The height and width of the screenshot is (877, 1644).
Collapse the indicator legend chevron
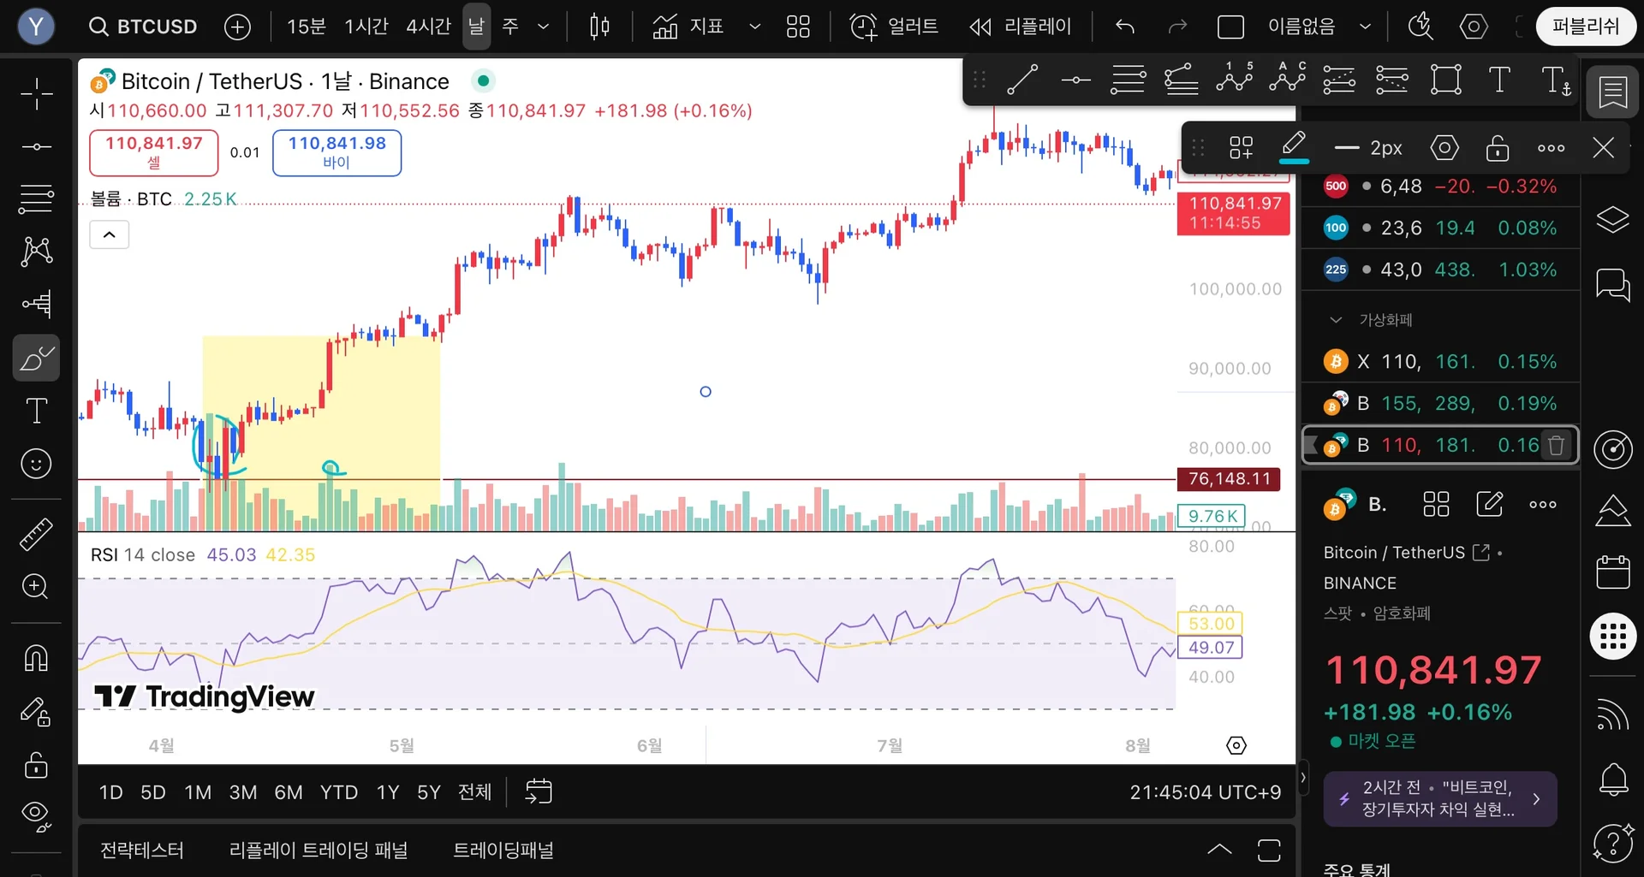pos(110,234)
